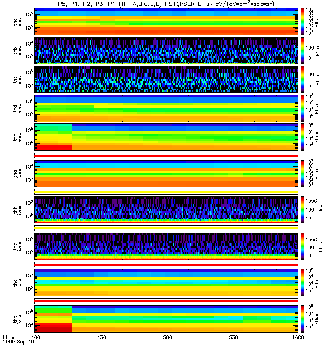The image size is (332, 354).
Task: Click the 'hhmm' axis units label
Action: [10, 338]
